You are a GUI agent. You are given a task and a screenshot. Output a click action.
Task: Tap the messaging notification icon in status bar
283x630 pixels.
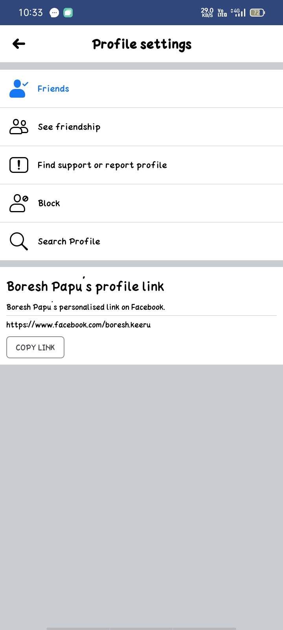(x=54, y=13)
